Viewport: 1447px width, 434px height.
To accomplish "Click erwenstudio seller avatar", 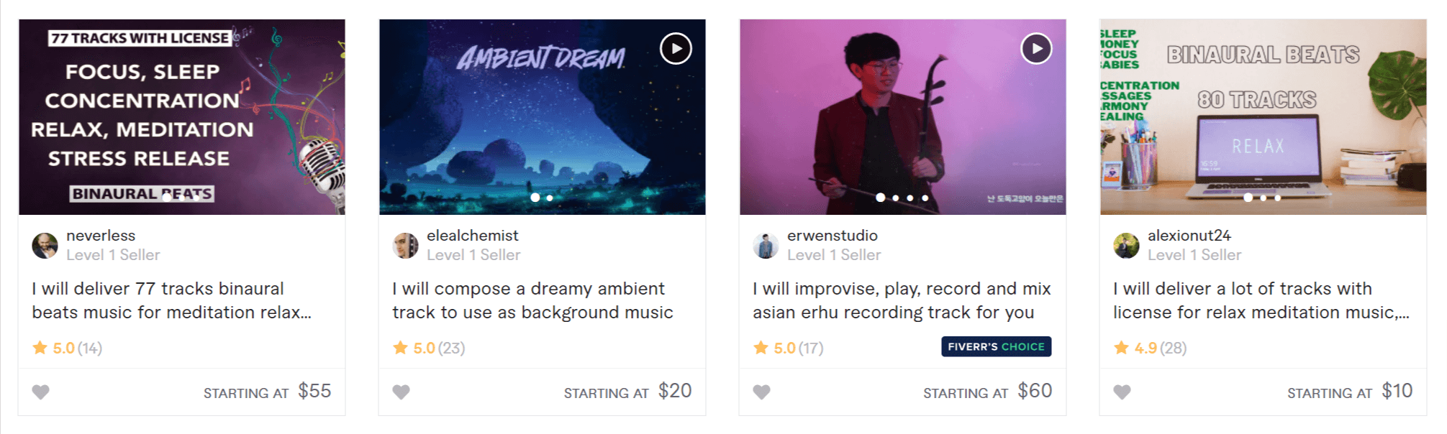I will point(766,246).
